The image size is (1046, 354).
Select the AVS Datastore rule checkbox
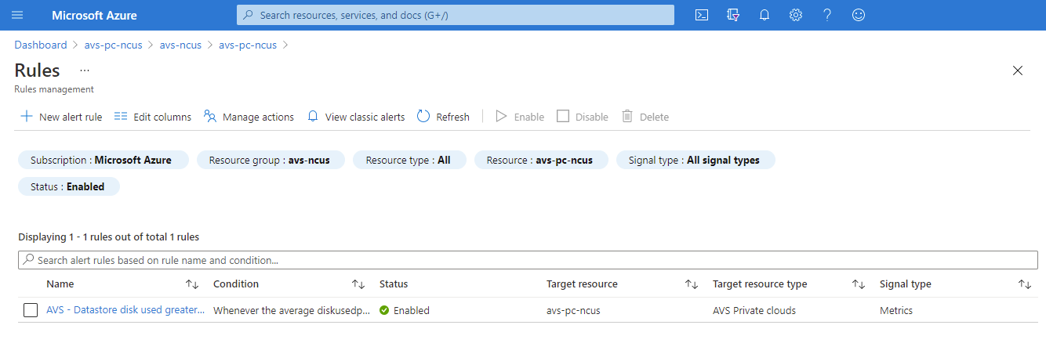31,310
